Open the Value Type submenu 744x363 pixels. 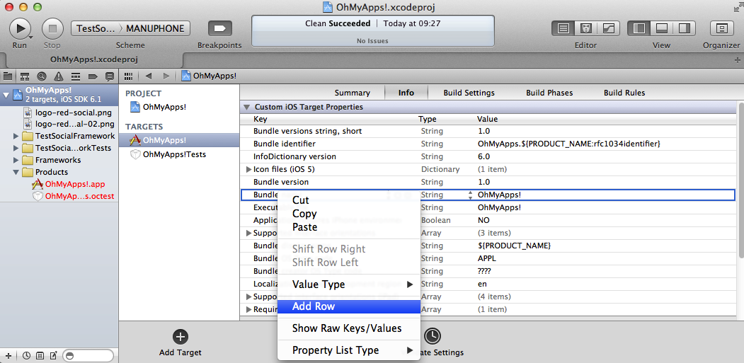click(349, 284)
